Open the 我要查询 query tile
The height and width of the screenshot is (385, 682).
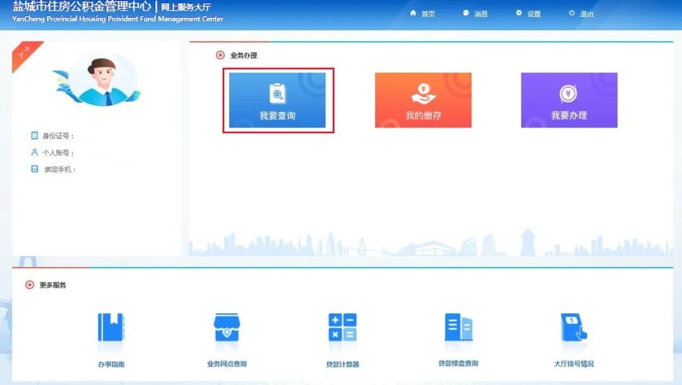click(277, 100)
